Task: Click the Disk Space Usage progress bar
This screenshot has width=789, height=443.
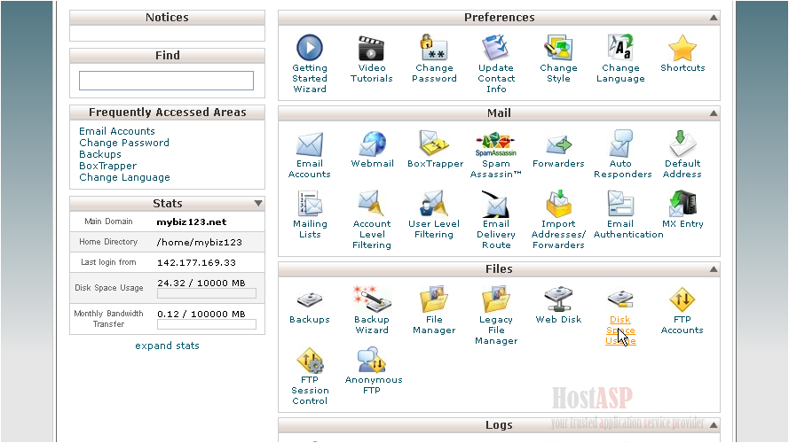Action: 207,293
